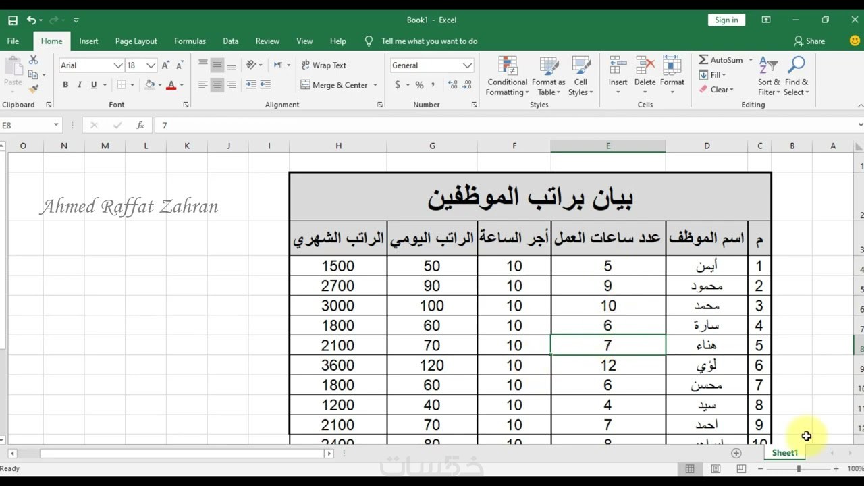Insert function with the fx icon

pos(140,126)
